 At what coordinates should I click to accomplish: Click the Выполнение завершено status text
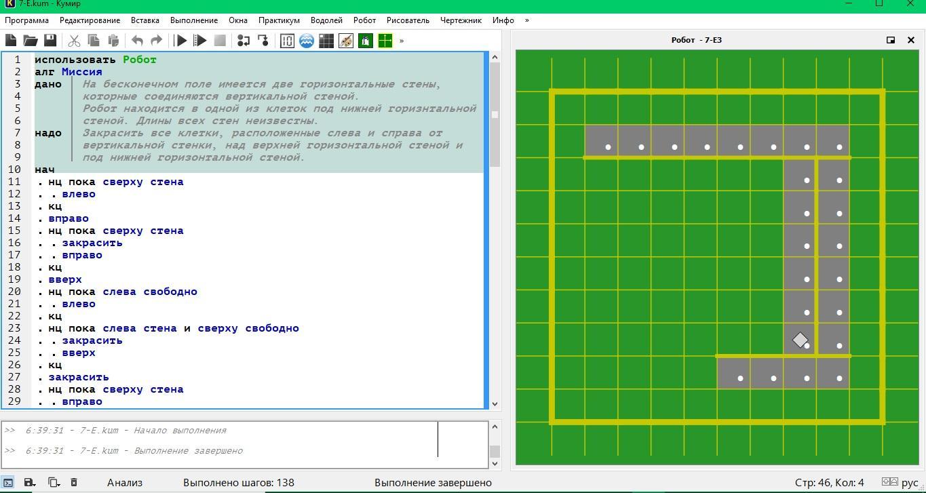tap(433, 483)
